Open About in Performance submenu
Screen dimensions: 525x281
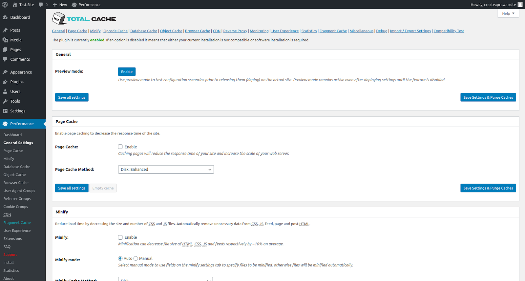coord(9,279)
